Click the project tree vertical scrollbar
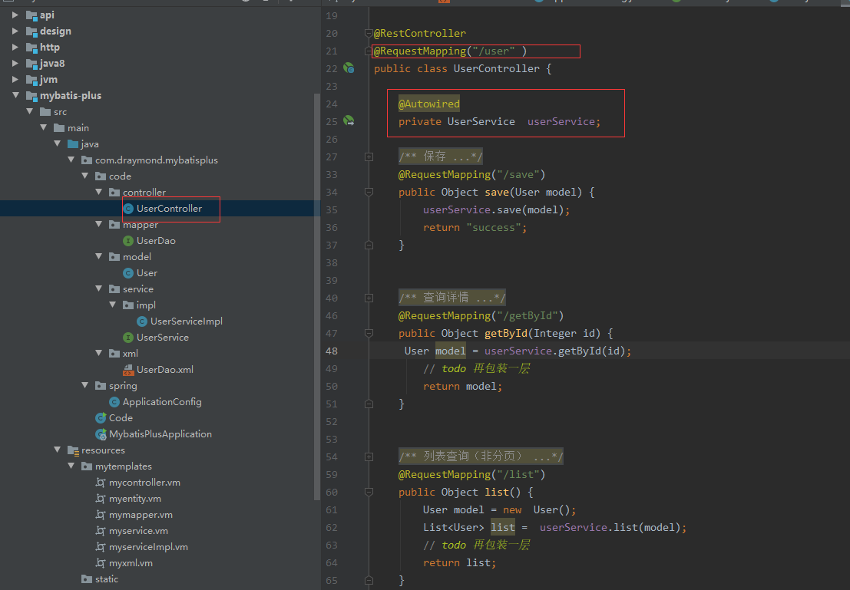 tap(317, 297)
